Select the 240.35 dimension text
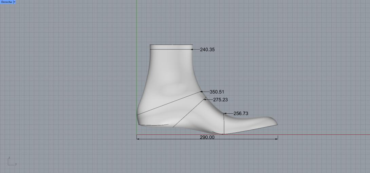Image resolution: width=370 pixels, height=173 pixels. point(207,50)
